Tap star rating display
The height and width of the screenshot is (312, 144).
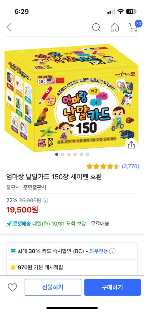click(x=103, y=166)
